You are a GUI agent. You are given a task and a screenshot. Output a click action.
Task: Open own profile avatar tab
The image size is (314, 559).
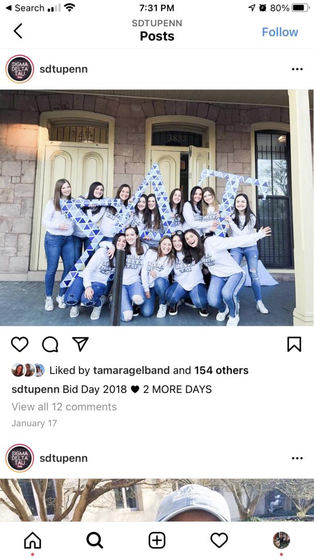pos(281,540)
